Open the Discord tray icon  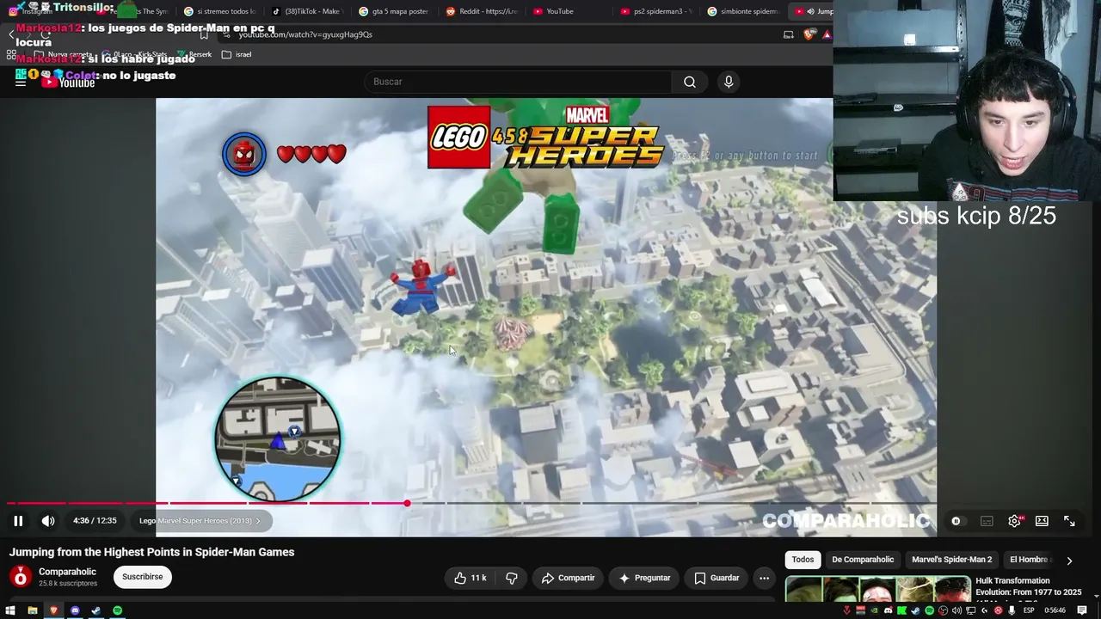click(889, 610)
